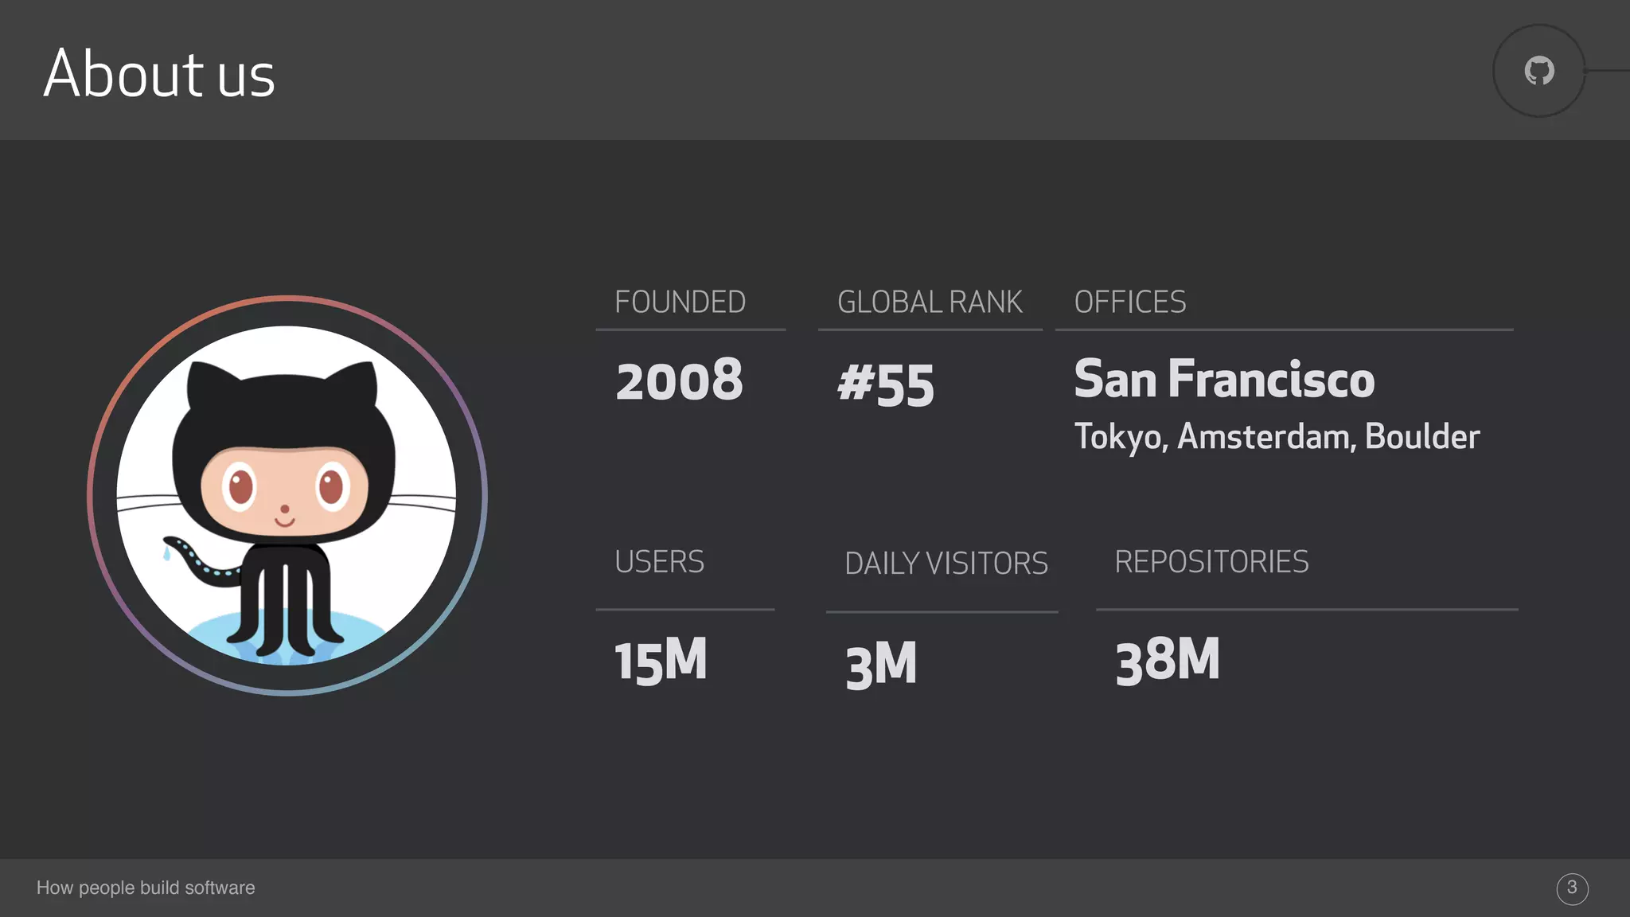The height and width of the screenshot is (917, 1630).
Task: Click the 'Tokyo, Amsterdam, Boulder' line
Action: 1277,437
